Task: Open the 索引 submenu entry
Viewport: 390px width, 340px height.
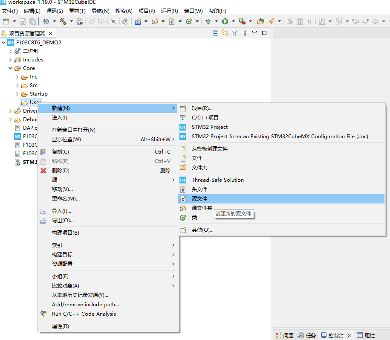Action: [108, 245]
